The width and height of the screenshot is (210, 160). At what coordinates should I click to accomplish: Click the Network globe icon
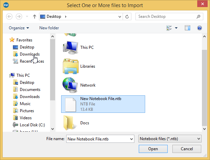70,85
